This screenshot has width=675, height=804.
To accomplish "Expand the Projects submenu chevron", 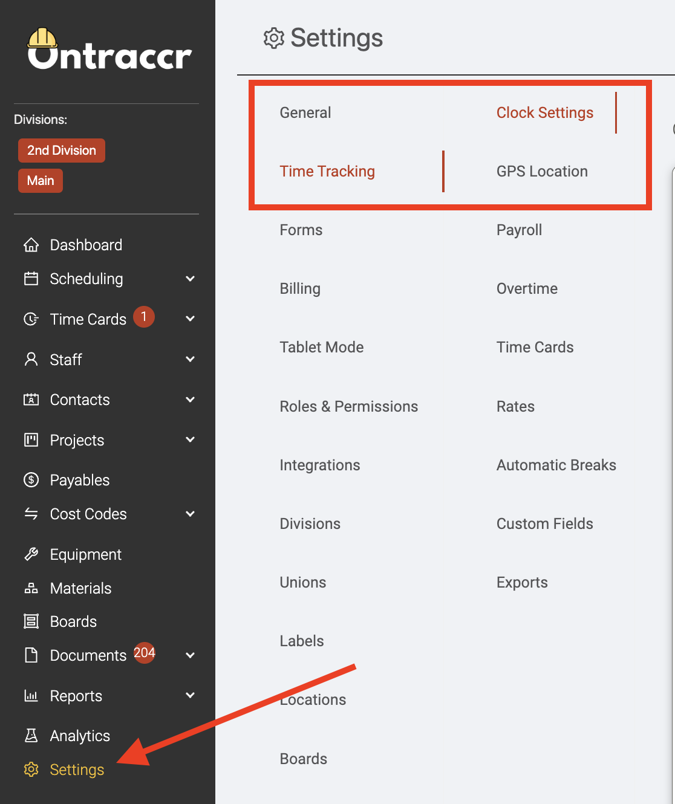I will 191,439.
